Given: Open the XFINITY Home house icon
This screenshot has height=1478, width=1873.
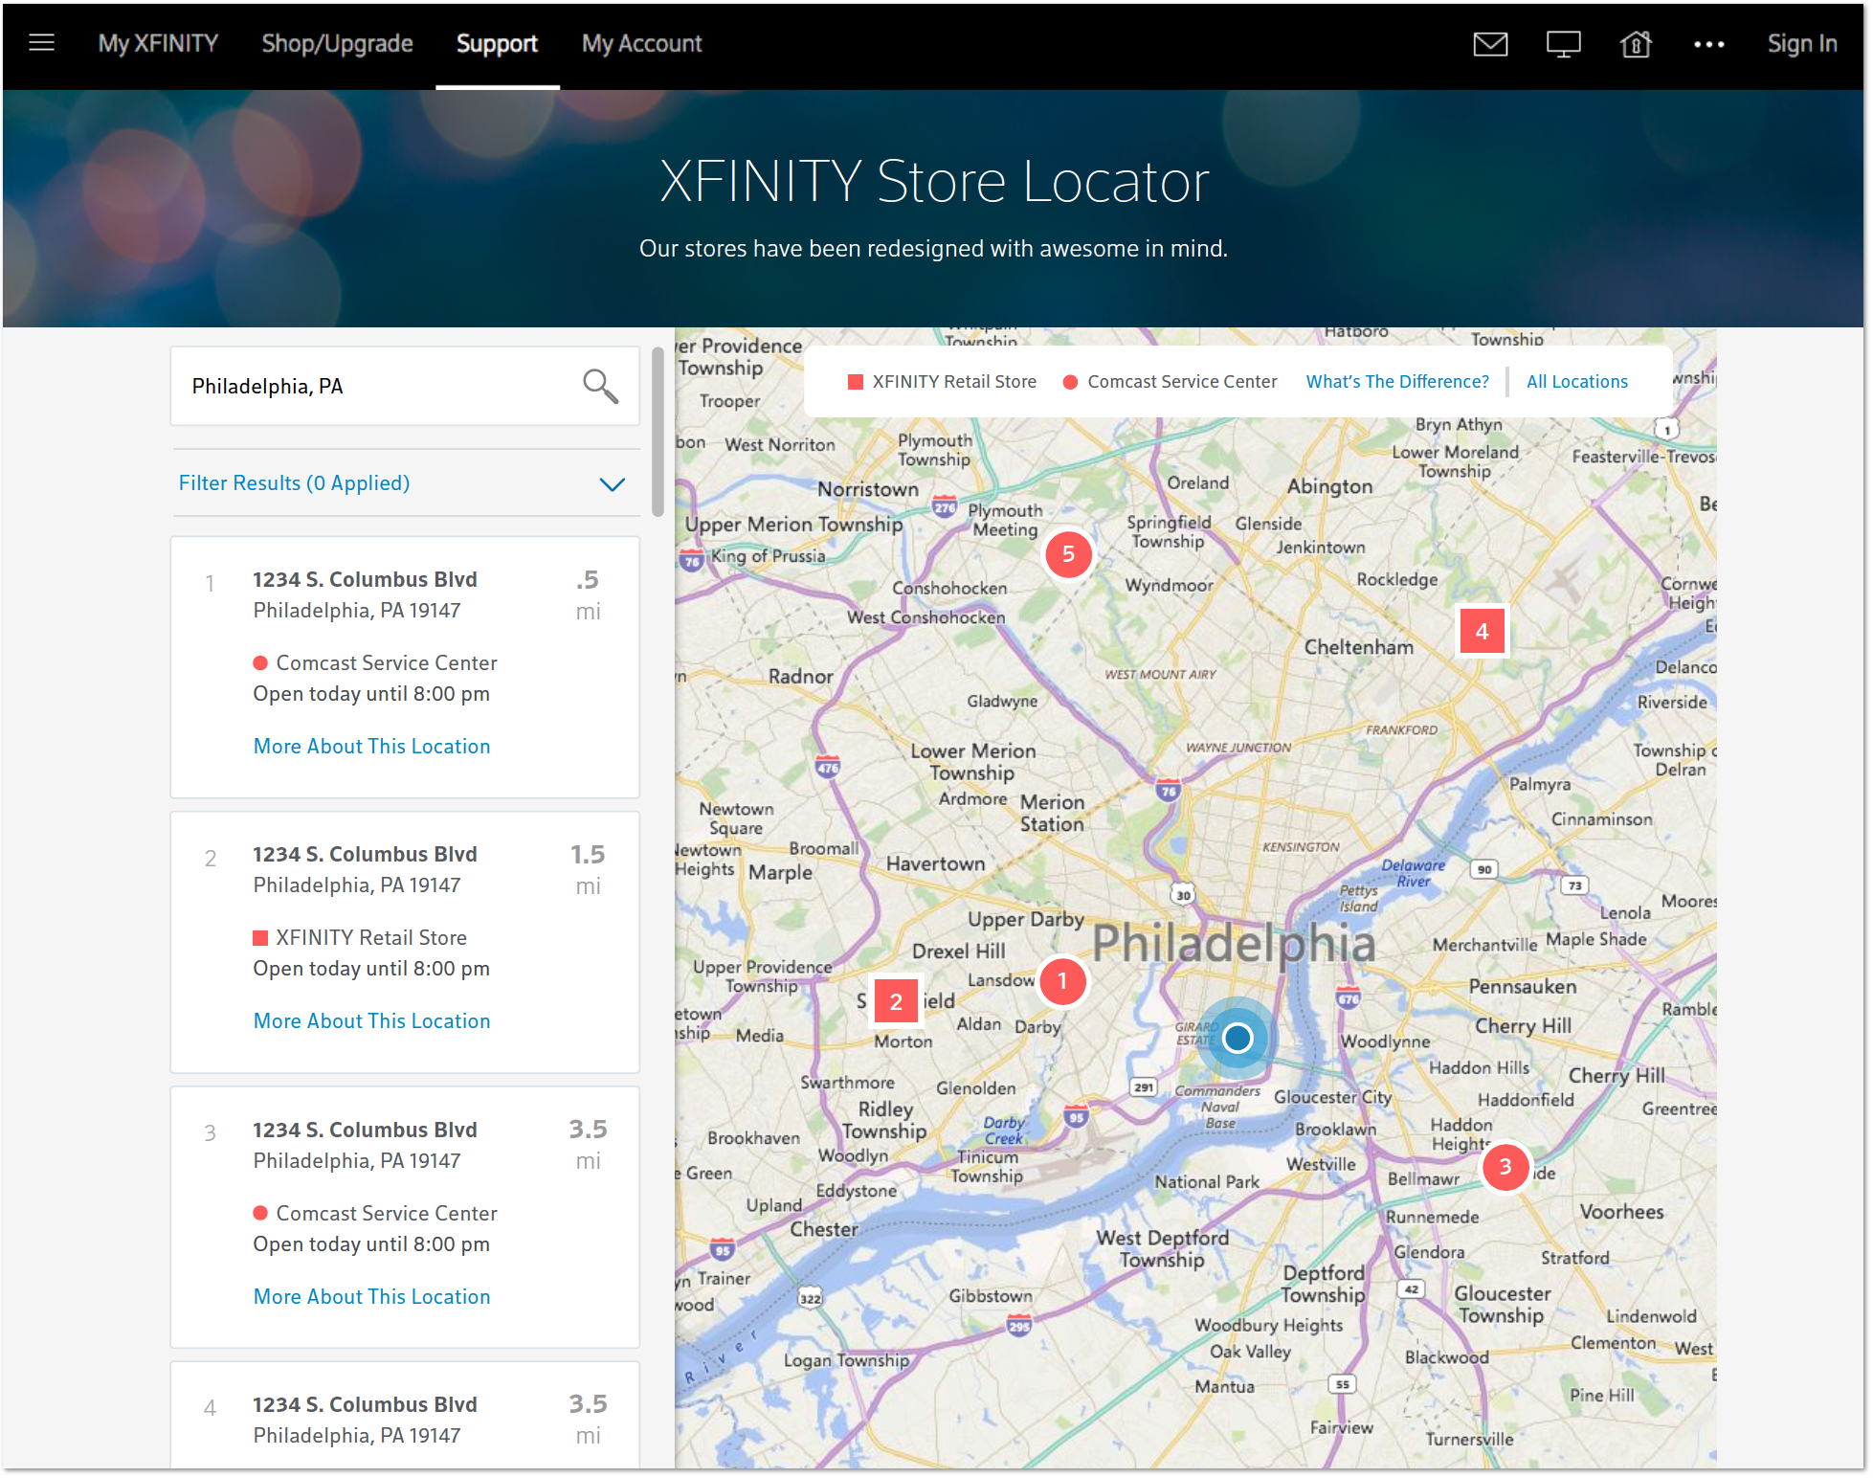Looking at the screenshot, I should [x=1636, y=44].
